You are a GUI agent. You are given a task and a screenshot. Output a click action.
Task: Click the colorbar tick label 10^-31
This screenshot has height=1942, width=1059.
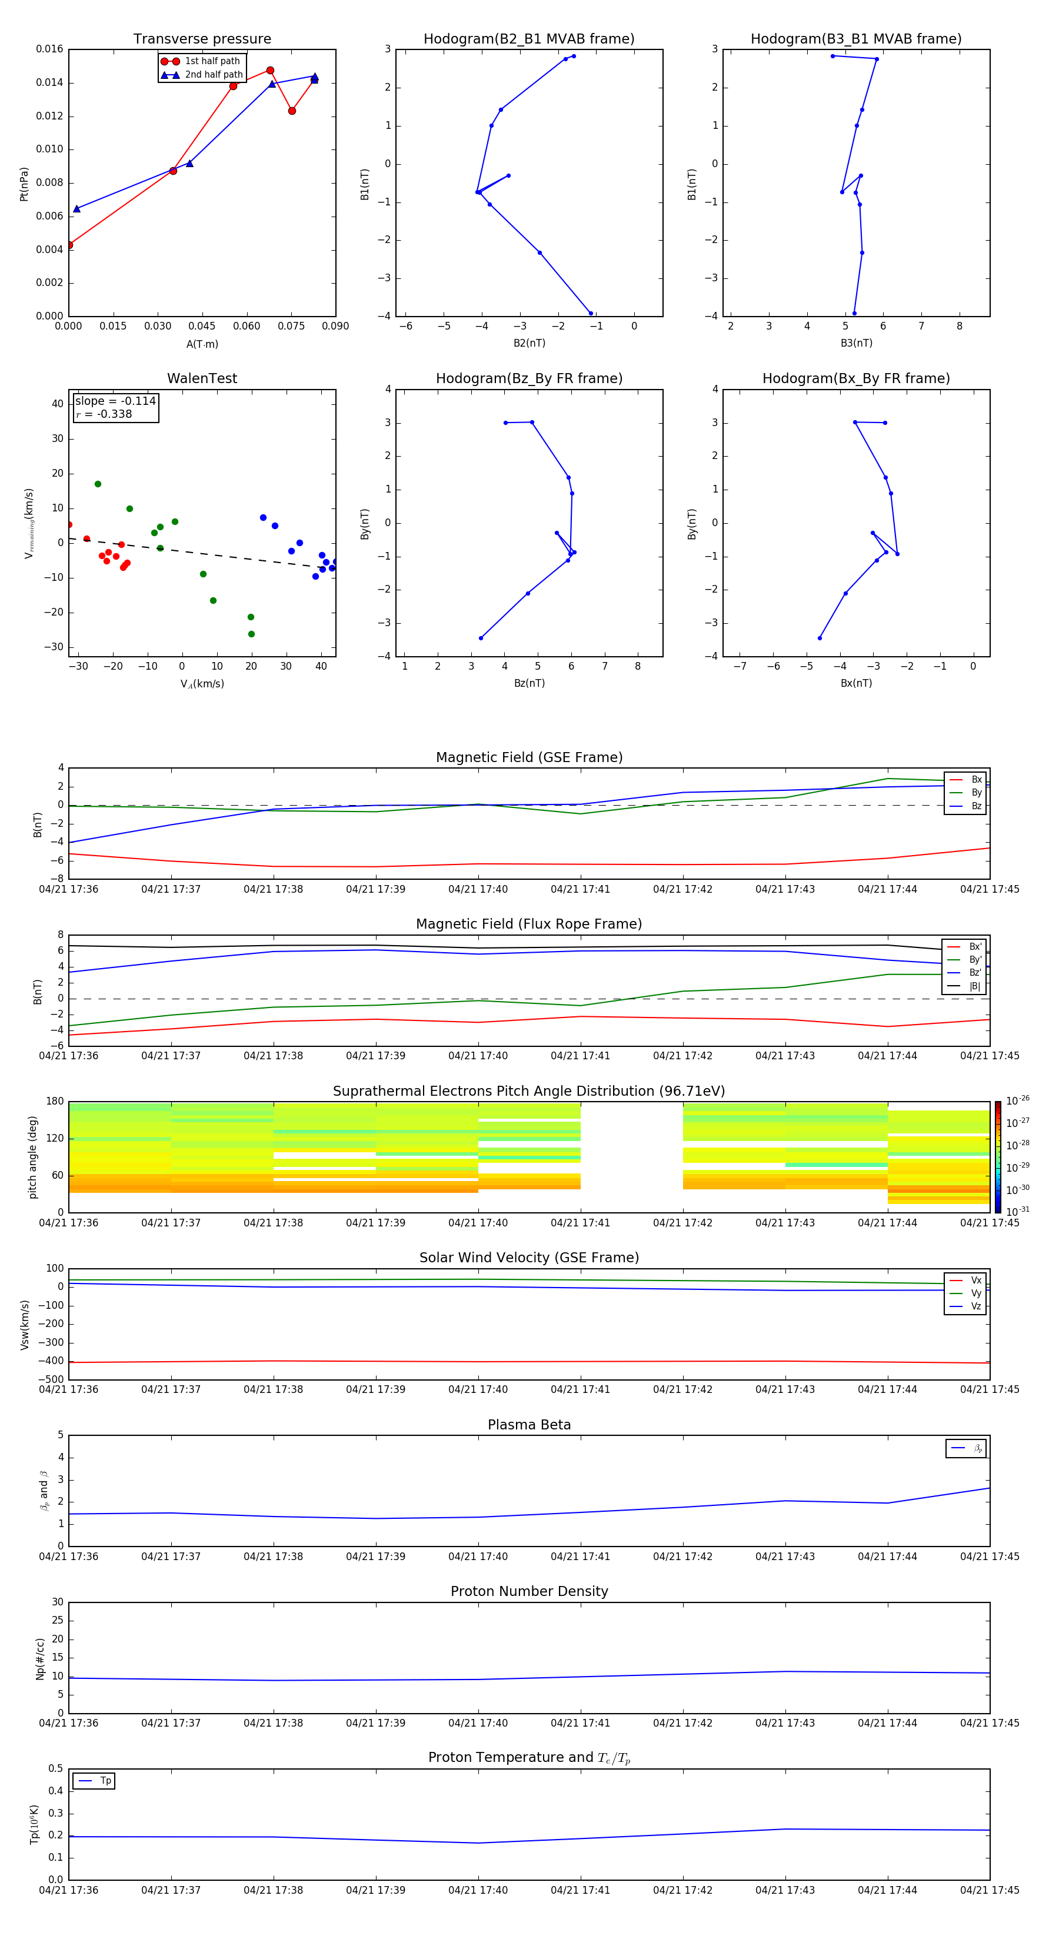[1018, 1212]
